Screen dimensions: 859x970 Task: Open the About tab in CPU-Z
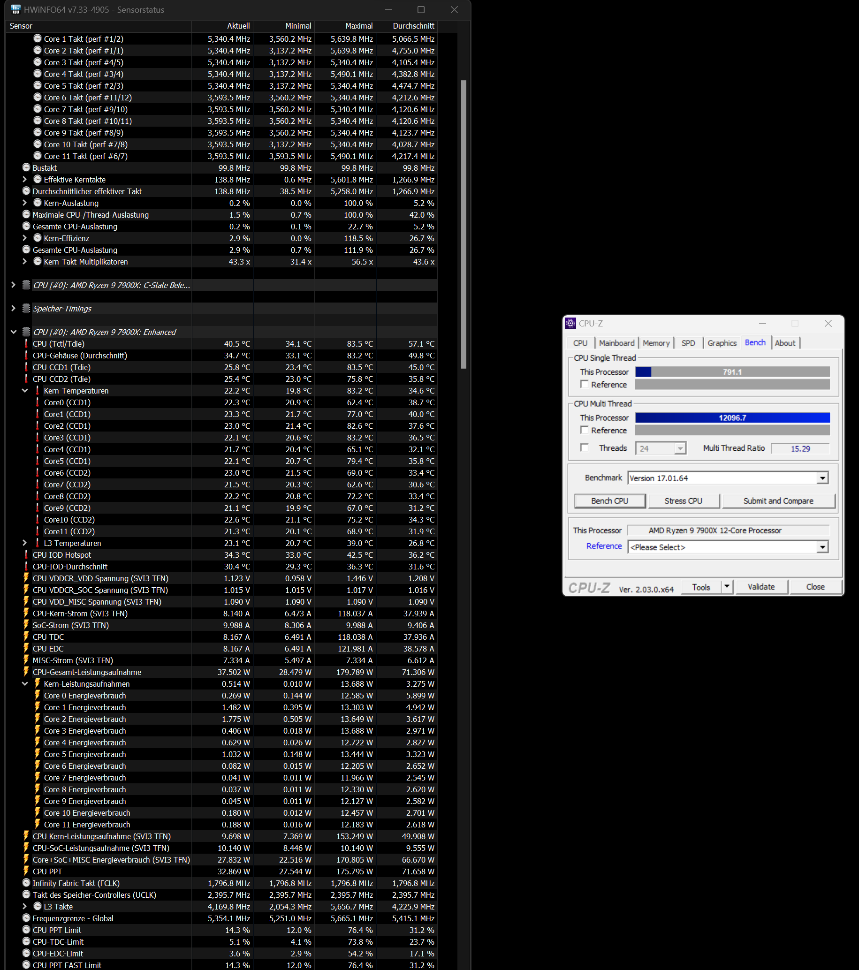pos(785,343)
